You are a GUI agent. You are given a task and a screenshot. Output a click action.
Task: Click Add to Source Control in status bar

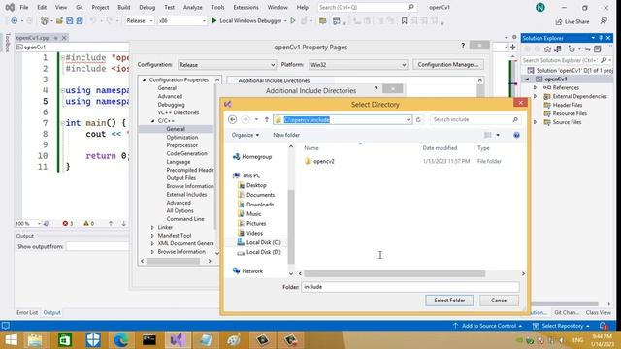[487, 326]
